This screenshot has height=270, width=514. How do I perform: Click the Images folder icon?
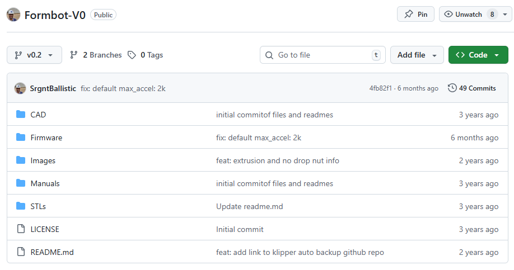(x=21, y=160)
